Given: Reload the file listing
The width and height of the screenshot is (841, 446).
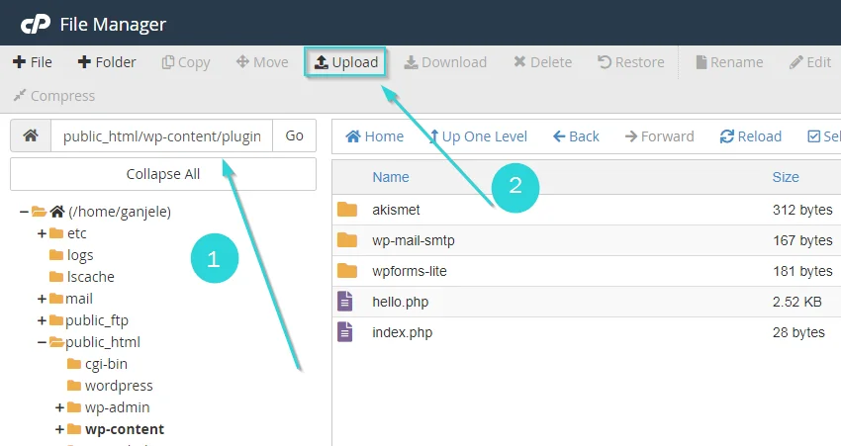Looking at the screenshot, I should [751, 136].
